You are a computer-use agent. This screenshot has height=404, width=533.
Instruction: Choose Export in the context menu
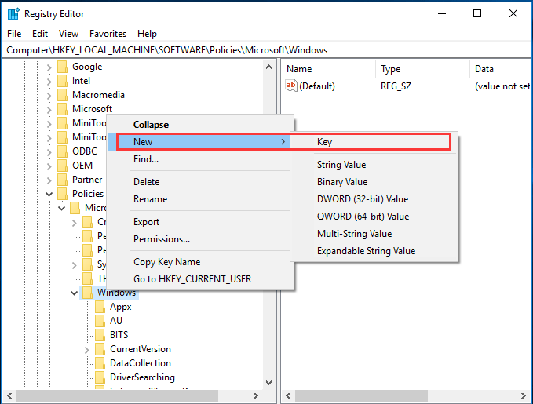click(200, 222)
